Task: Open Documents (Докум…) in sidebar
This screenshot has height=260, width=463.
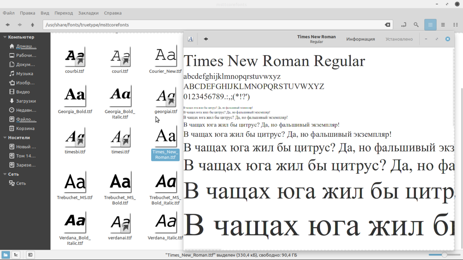Action: (x=25, y=65)
